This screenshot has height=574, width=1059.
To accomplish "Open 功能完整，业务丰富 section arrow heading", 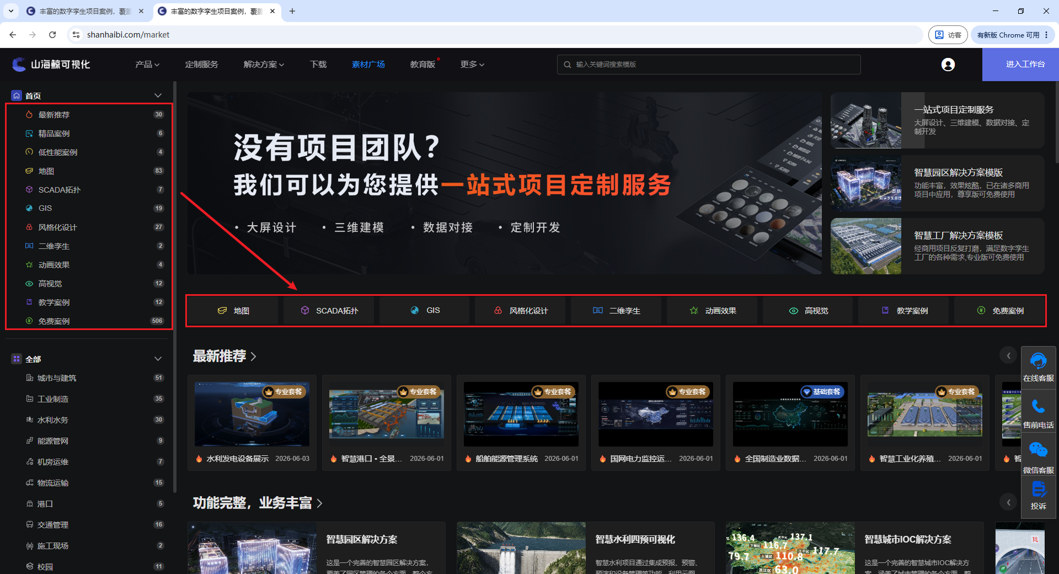I will 258,503.
